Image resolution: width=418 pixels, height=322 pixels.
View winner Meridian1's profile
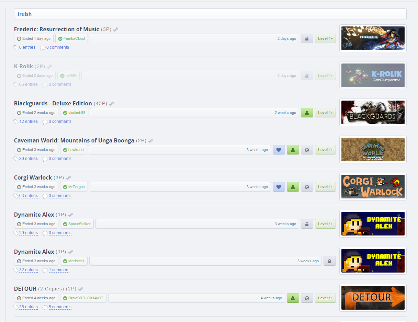(x=76, y=261)
